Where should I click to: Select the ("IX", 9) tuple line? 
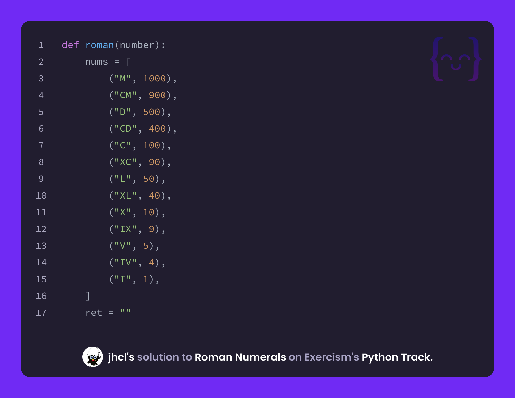pos(137,229)
